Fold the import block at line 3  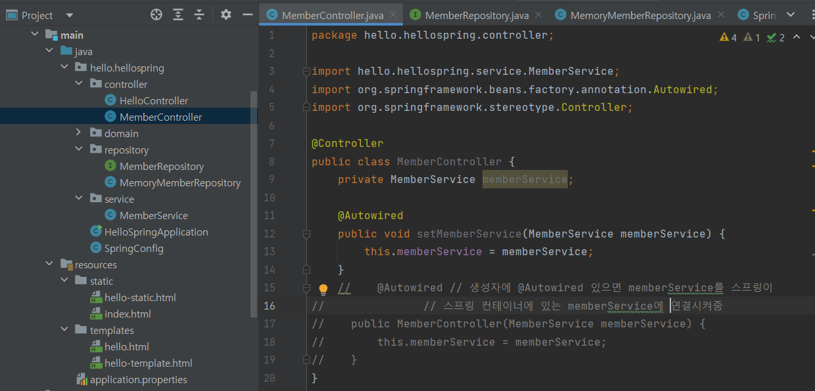[306, 71]
